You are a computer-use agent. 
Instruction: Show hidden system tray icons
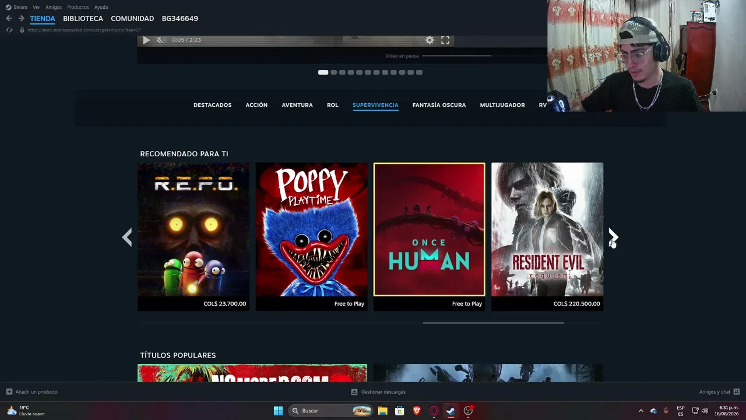[x=641, y=411]
